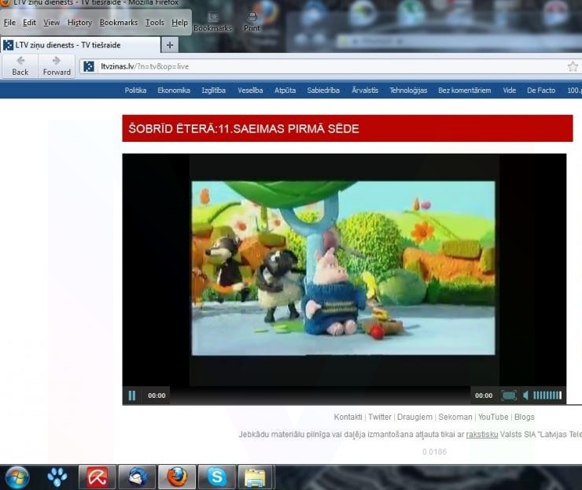Click the Back navigation arrow
The image size is (582, 490).
(20, 65)
